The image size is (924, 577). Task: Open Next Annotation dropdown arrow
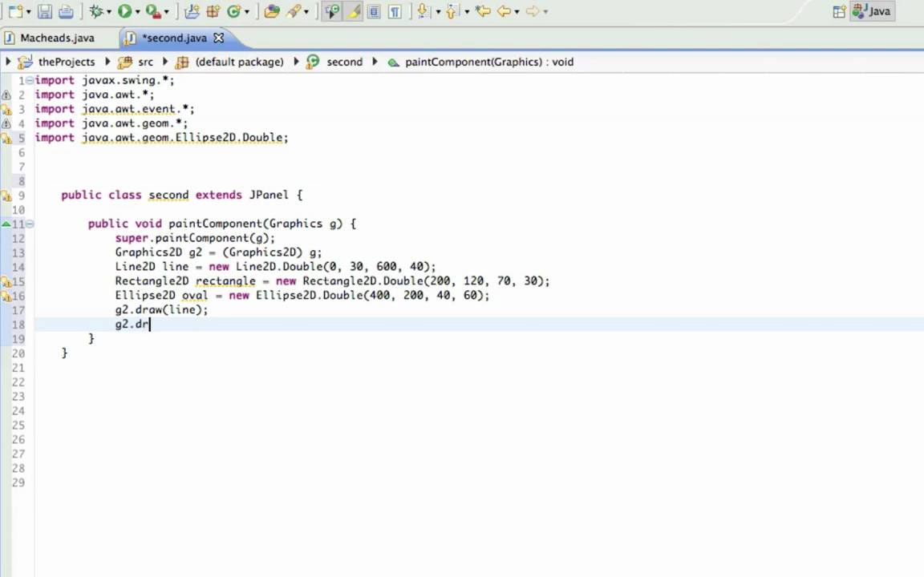pos(438,12)
